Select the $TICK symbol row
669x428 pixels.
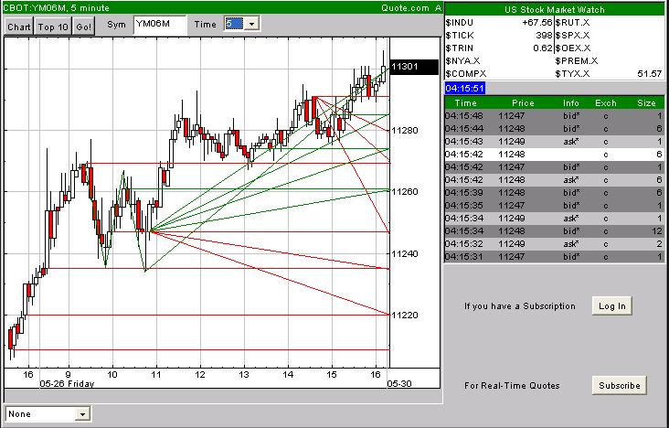coord(459,34)
